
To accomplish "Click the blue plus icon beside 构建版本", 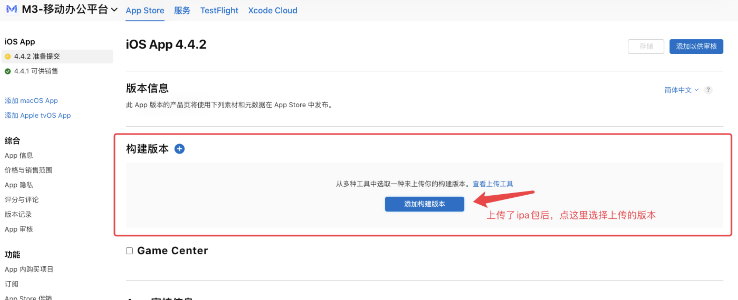I will click(x=179, y=149).
